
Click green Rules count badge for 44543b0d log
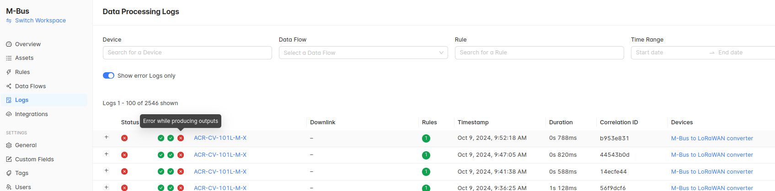[x=426, y=155]
